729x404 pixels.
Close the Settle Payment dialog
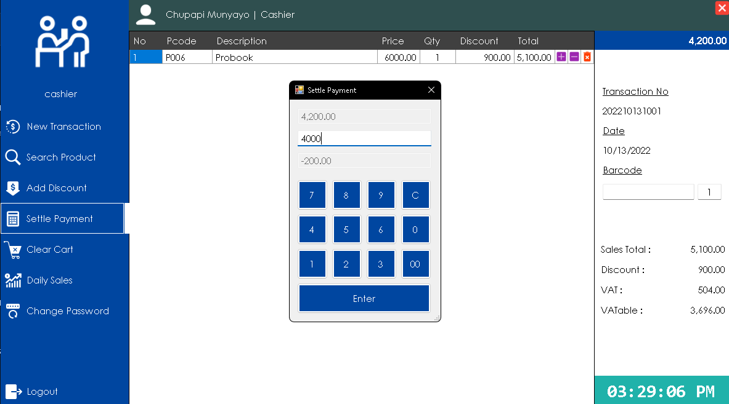point(431,90)
